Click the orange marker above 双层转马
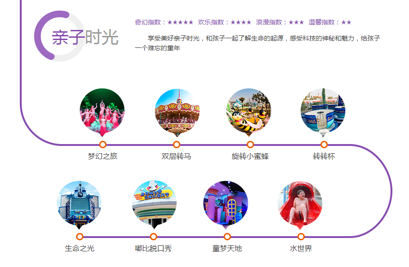Image resolution: width=409 pixels, height=267 pixels. (x=177, y=145)
